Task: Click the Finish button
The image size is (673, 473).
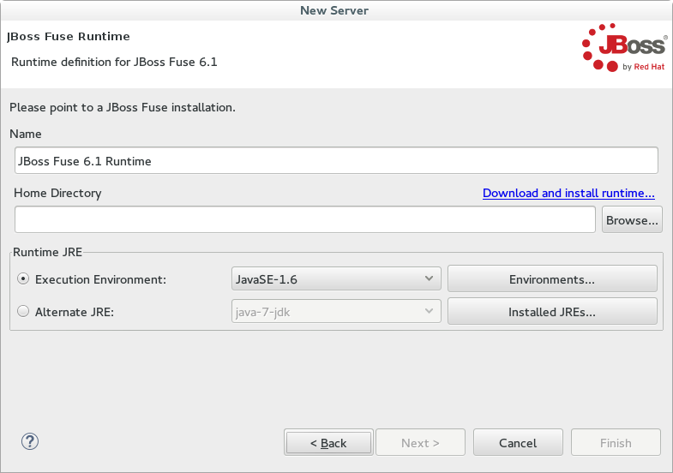Action: point(616,443)
